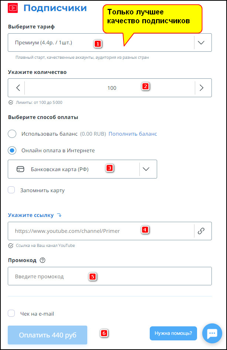The height and width of the screenshot is (350, 227).
Task: Click the bank card icon in payment selector
Action: (x=21, y=169)
